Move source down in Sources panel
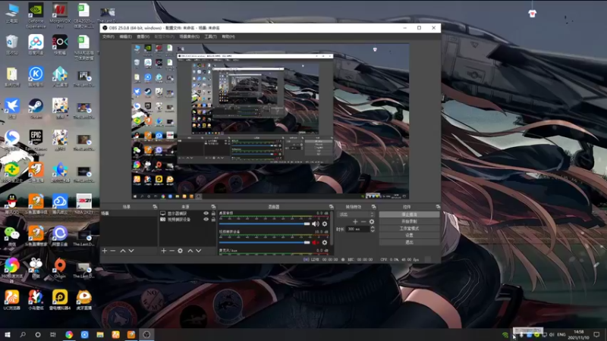 pyautogui.click(x=199, y=251)
